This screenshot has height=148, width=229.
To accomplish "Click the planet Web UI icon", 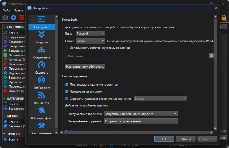I will tap(41, 110).
